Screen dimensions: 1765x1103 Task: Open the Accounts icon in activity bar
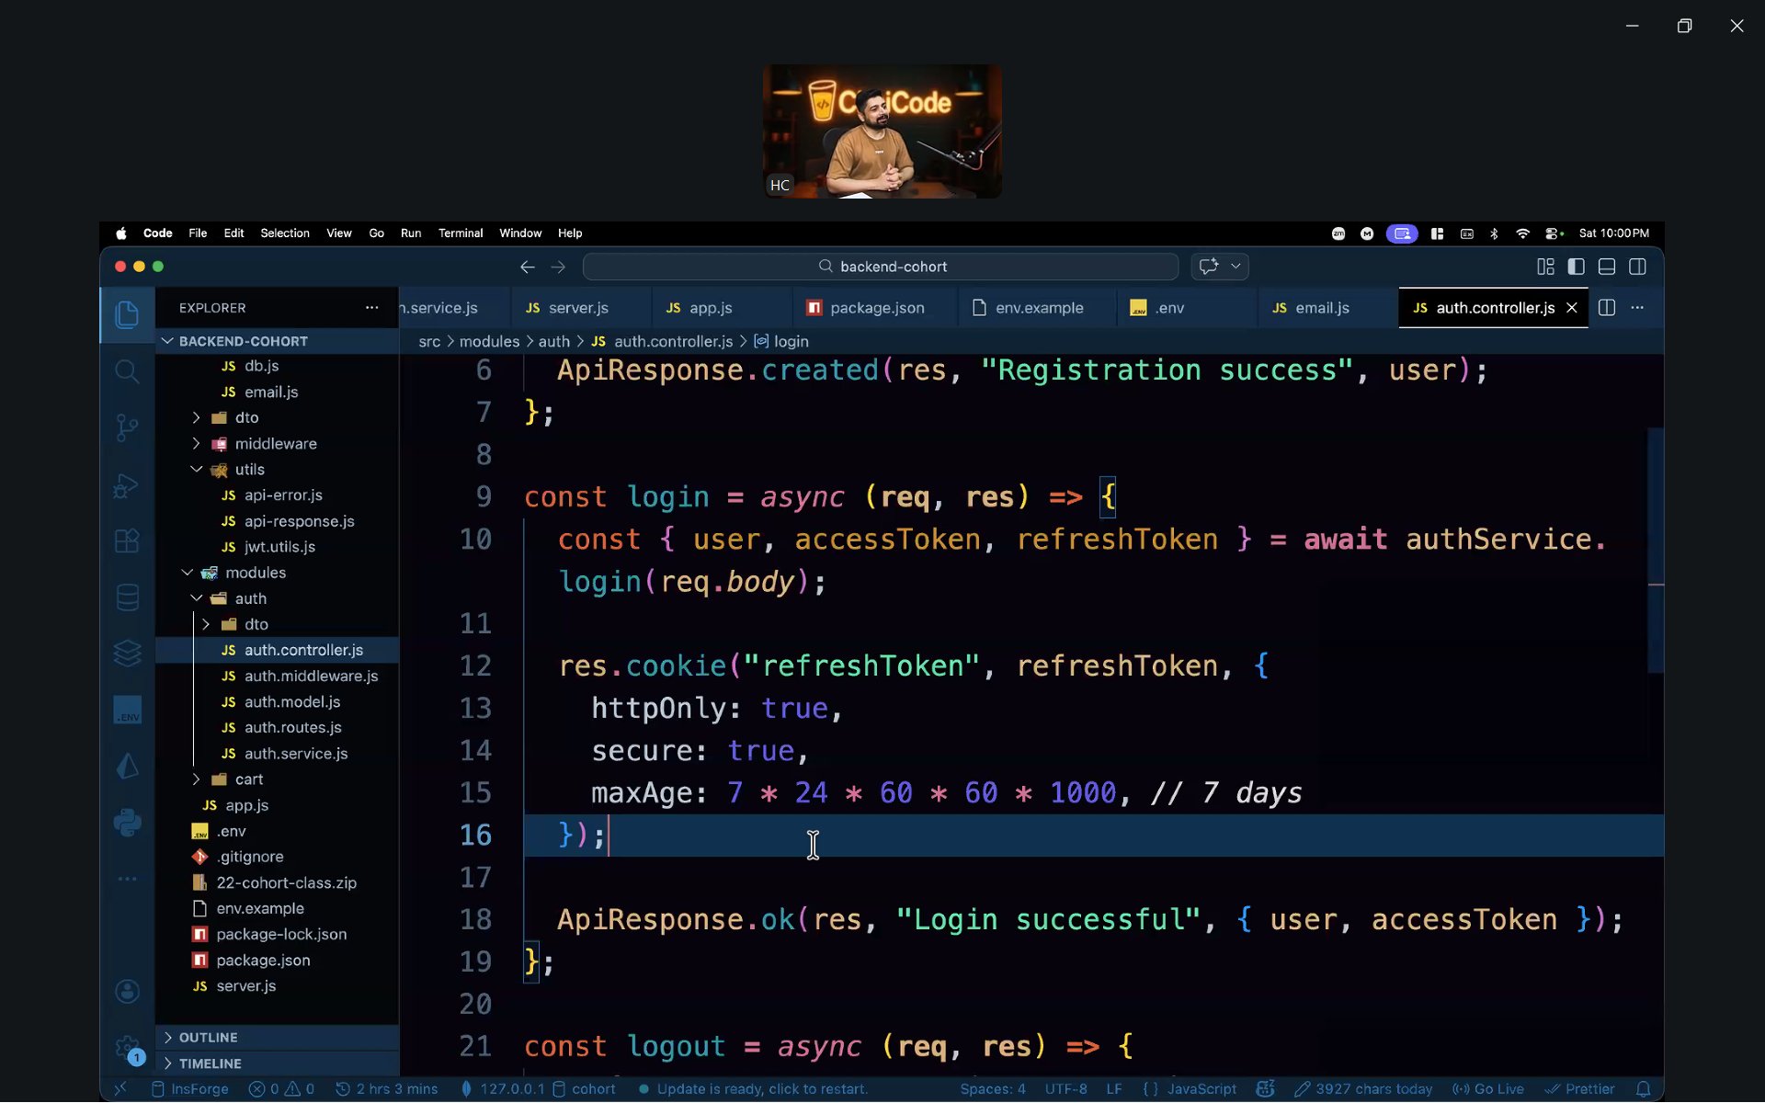[127, 991]
